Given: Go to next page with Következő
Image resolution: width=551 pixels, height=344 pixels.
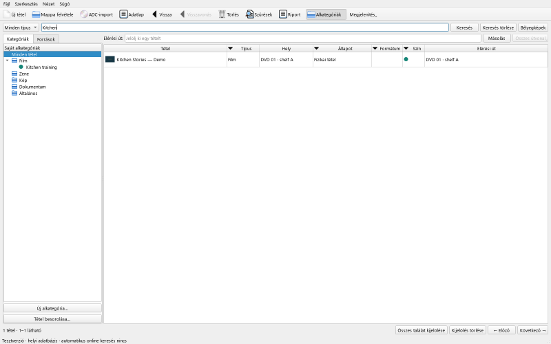Looking at the screenshot, I should 532,330.
